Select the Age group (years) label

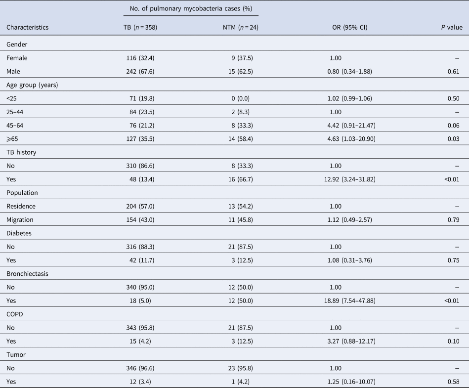pos(32,85)
